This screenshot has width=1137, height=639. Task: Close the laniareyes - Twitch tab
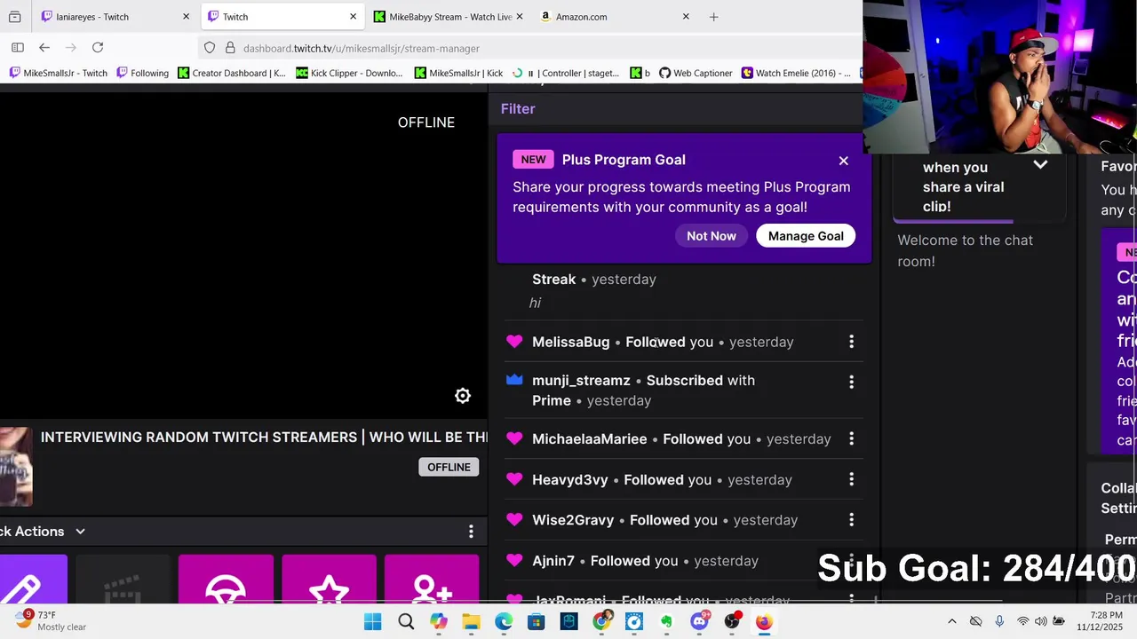pyautogui.click(x=186, y=17)
